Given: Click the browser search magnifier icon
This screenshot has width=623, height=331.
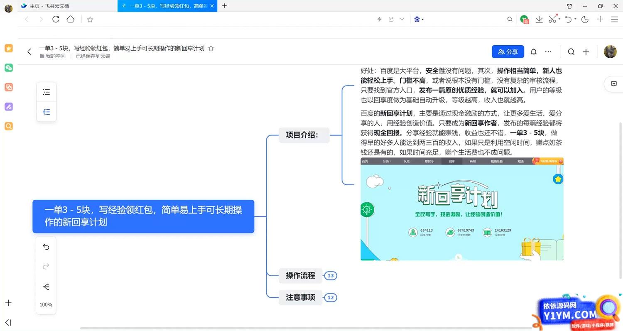Looking at the screenshot, I should click(x=510, y=19).
